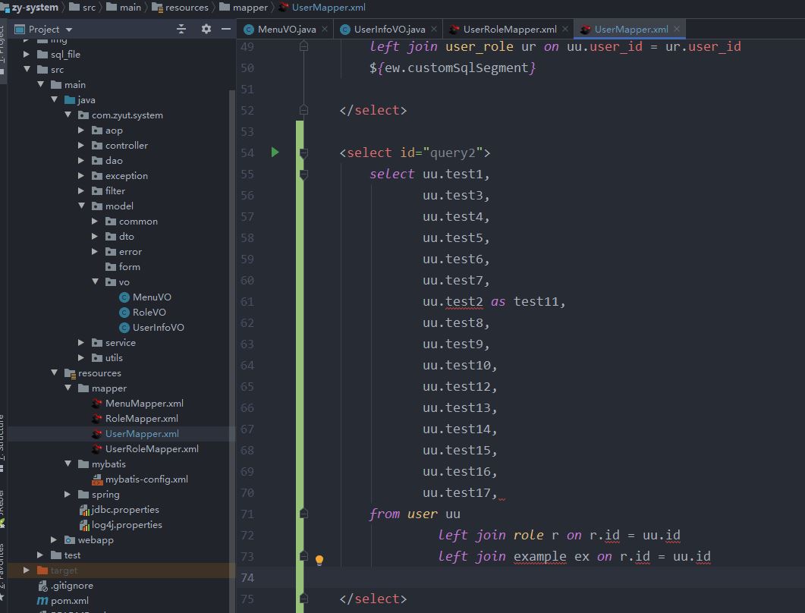Close the UserMapper.xml editor tab
This screenshot has height=613, width=805.
tap(677, 29)
